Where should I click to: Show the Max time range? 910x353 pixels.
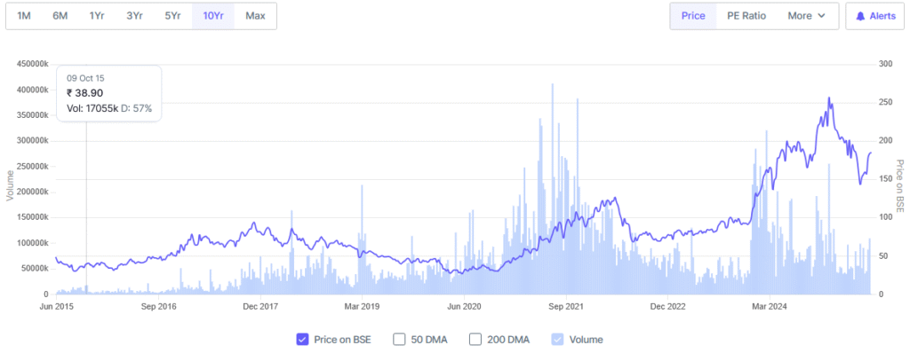[255, 16]
